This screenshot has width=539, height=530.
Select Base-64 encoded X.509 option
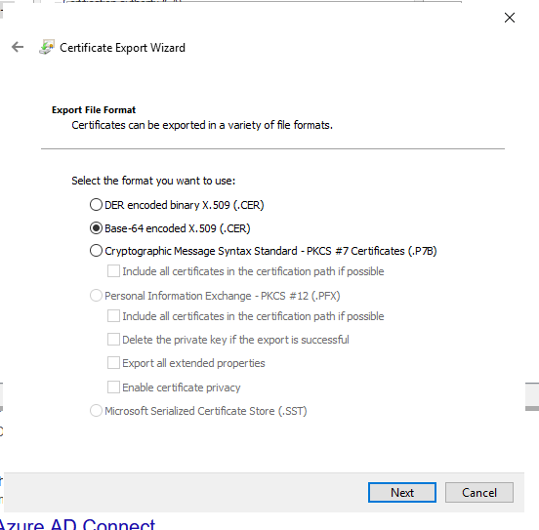click(x=96, y=227)
